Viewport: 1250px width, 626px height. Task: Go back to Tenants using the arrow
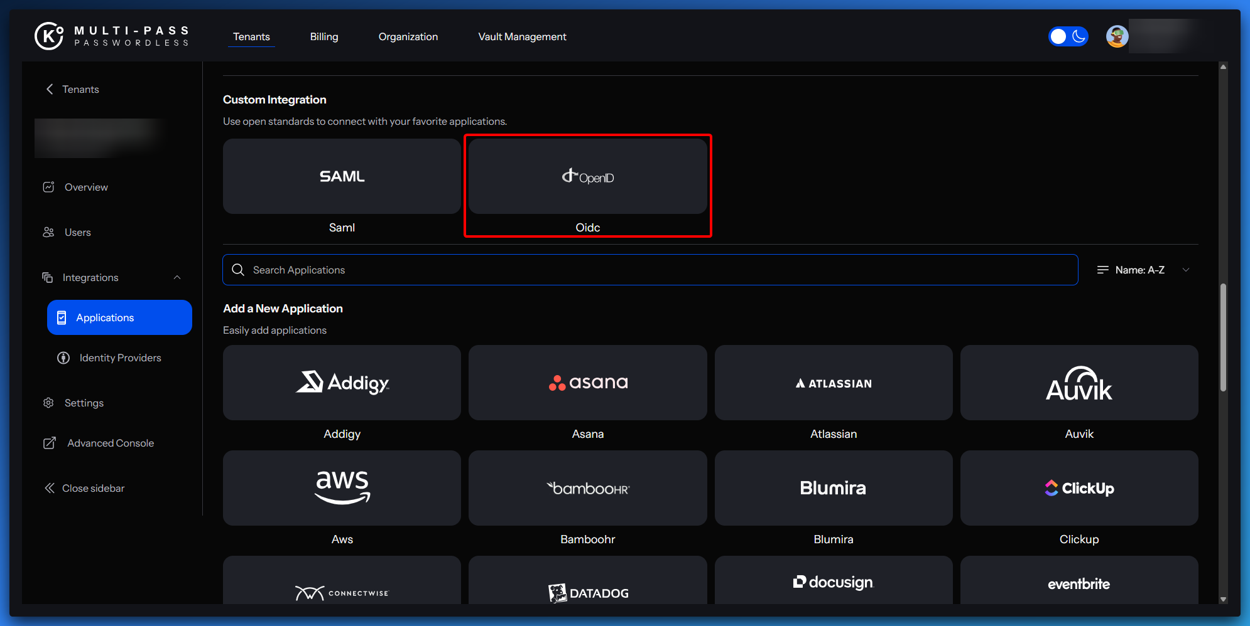point(50,89)
